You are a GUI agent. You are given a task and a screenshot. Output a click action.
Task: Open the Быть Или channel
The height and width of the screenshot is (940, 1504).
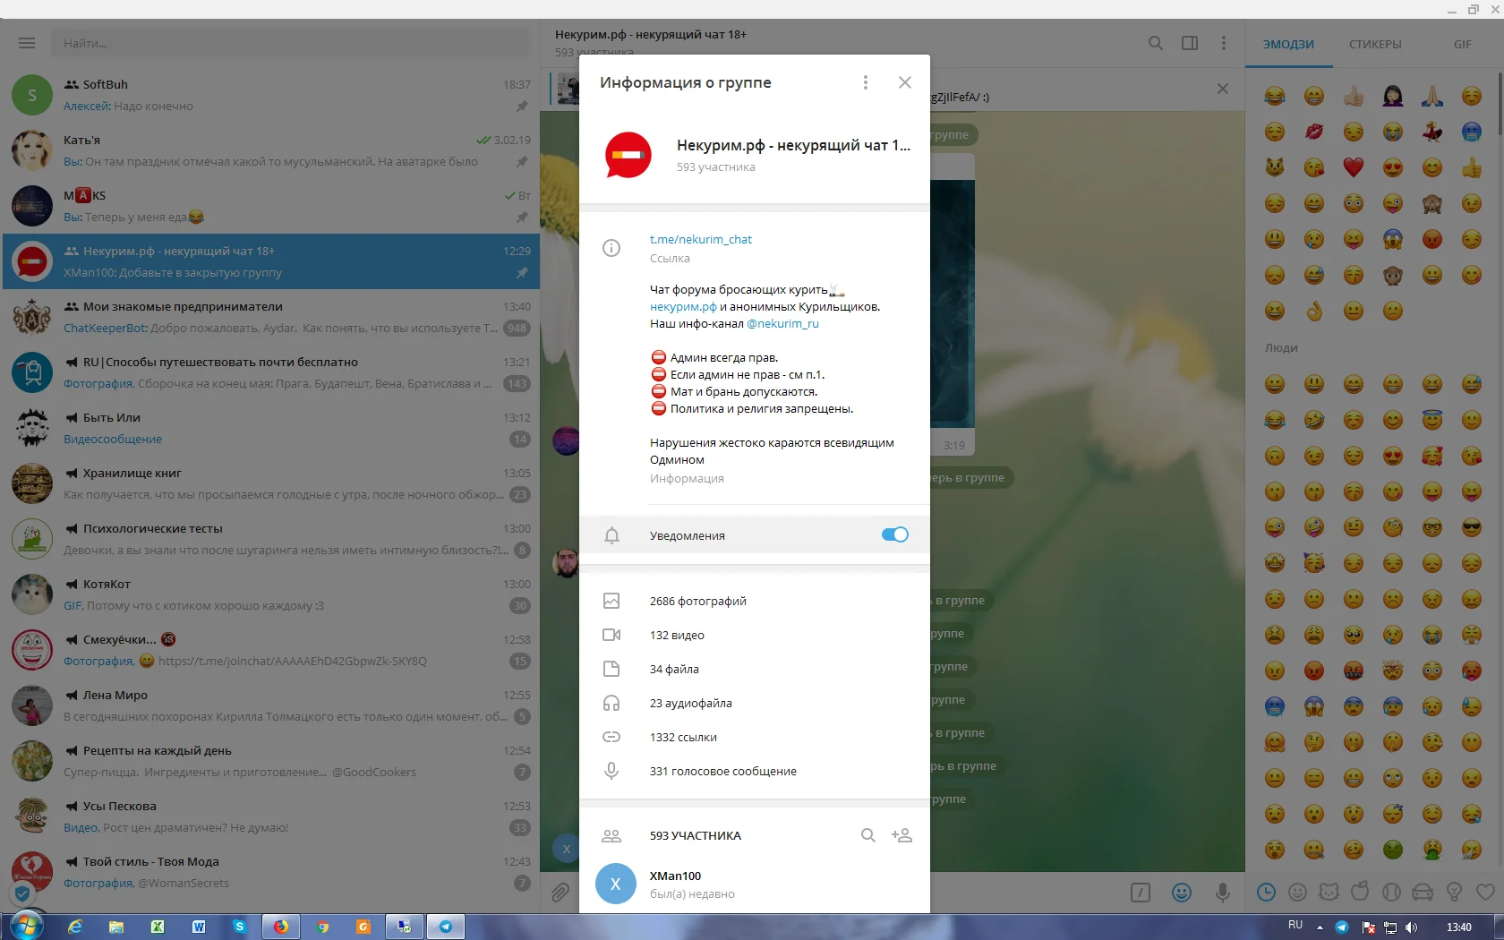270,428
